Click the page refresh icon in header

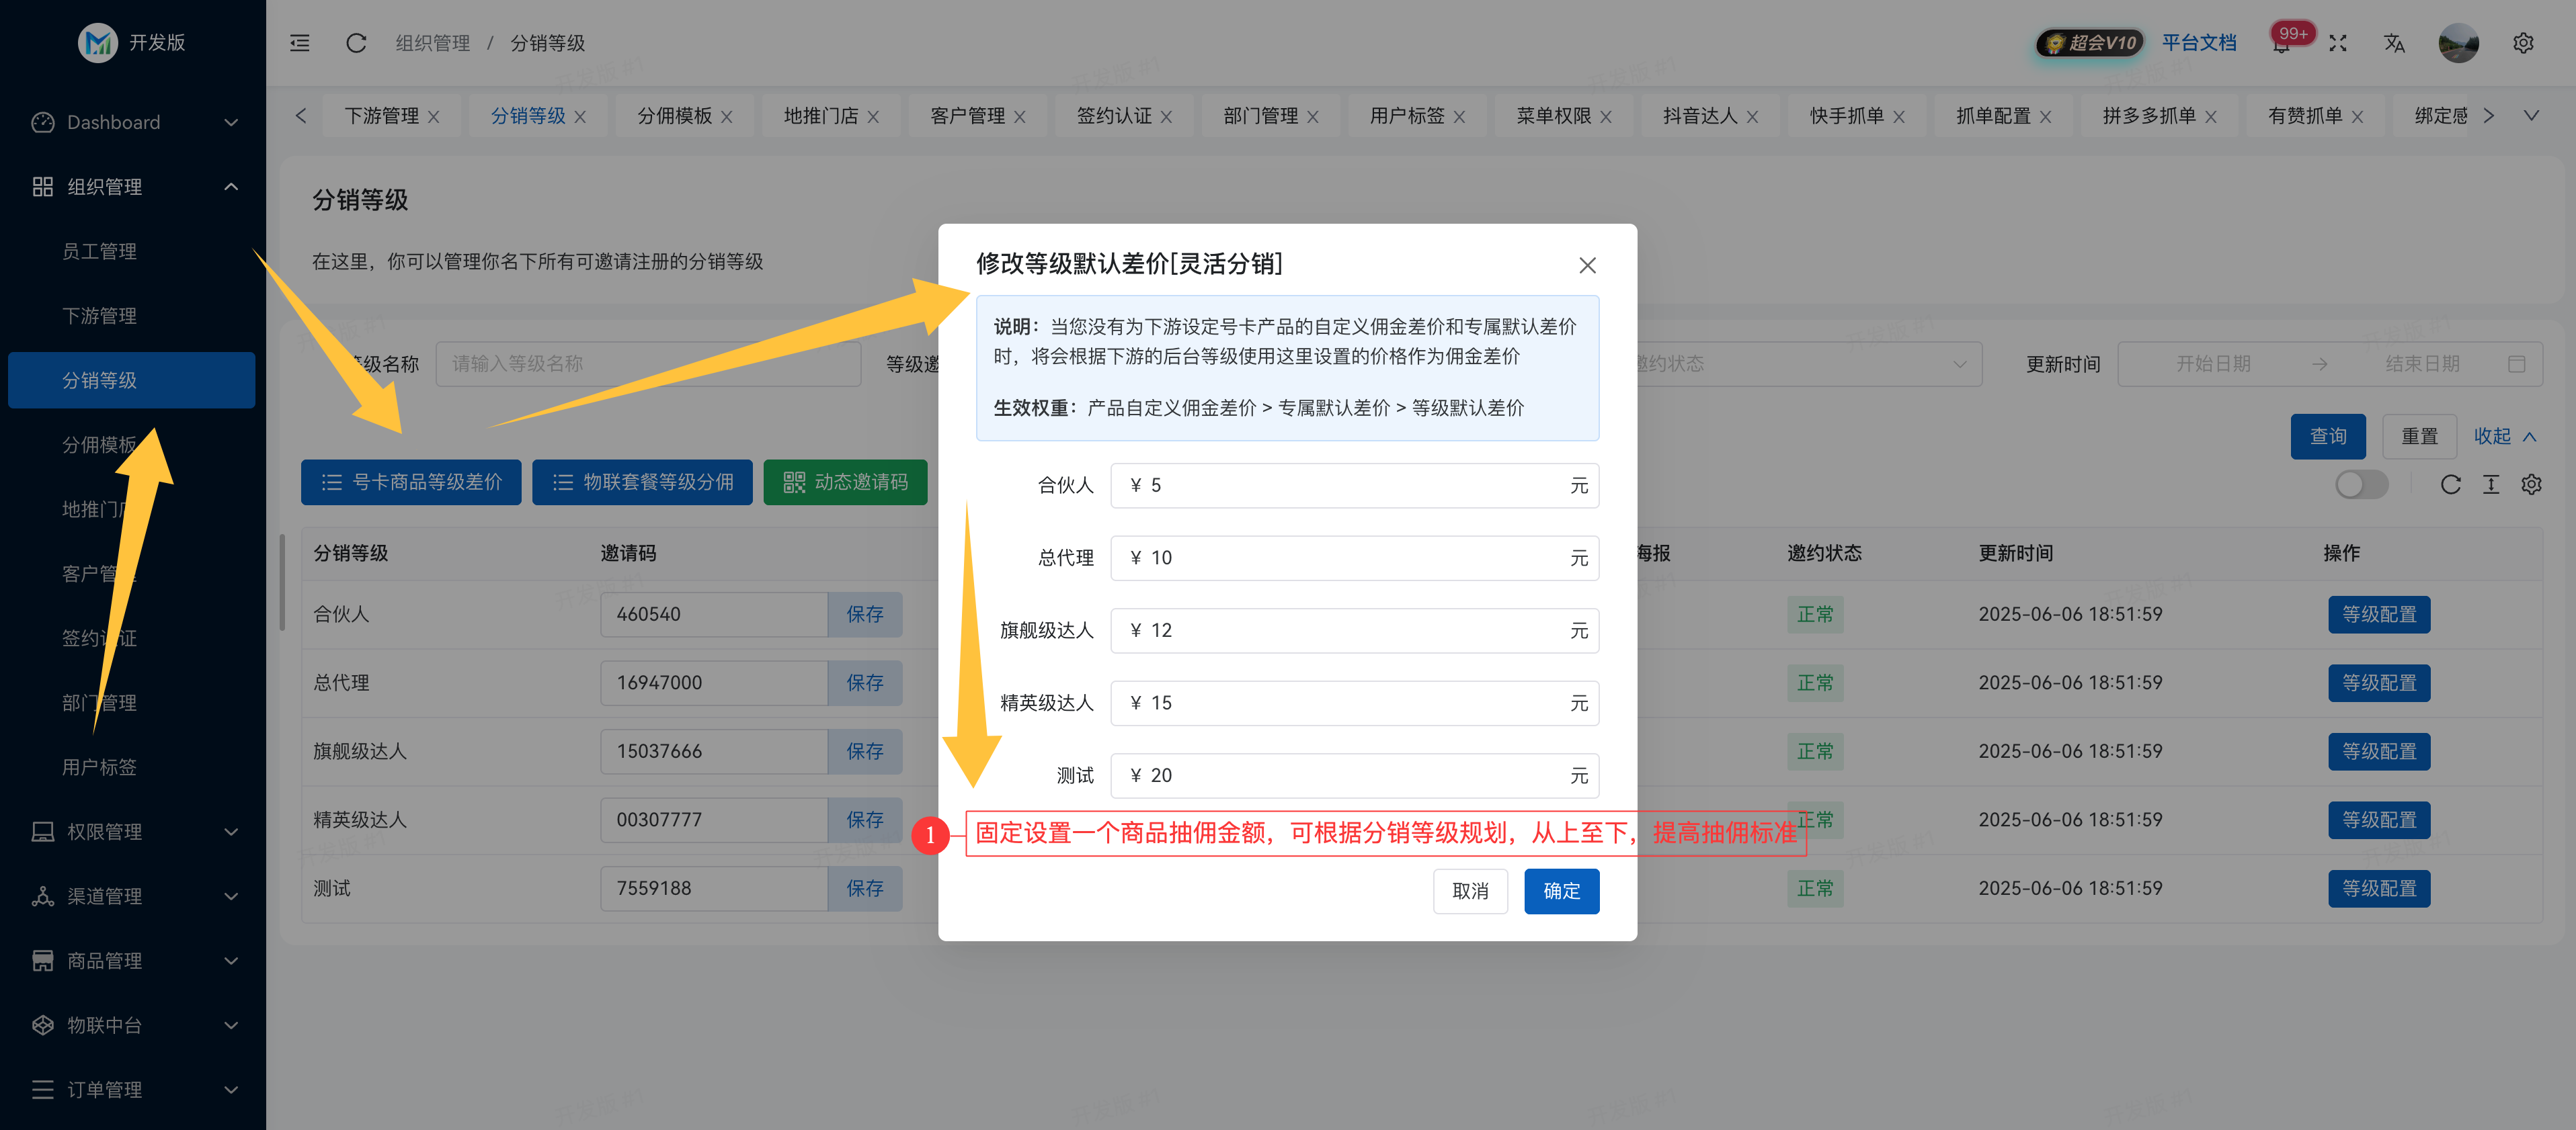(x=356, y=43)
